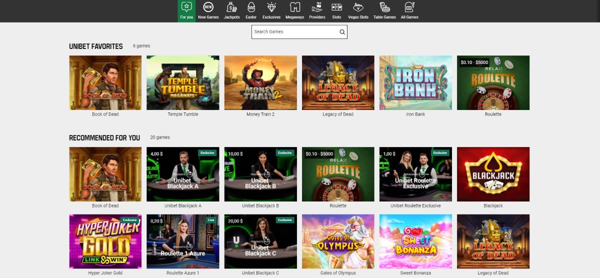Open the Roulette 1 Azure live thumbnail

183,241
